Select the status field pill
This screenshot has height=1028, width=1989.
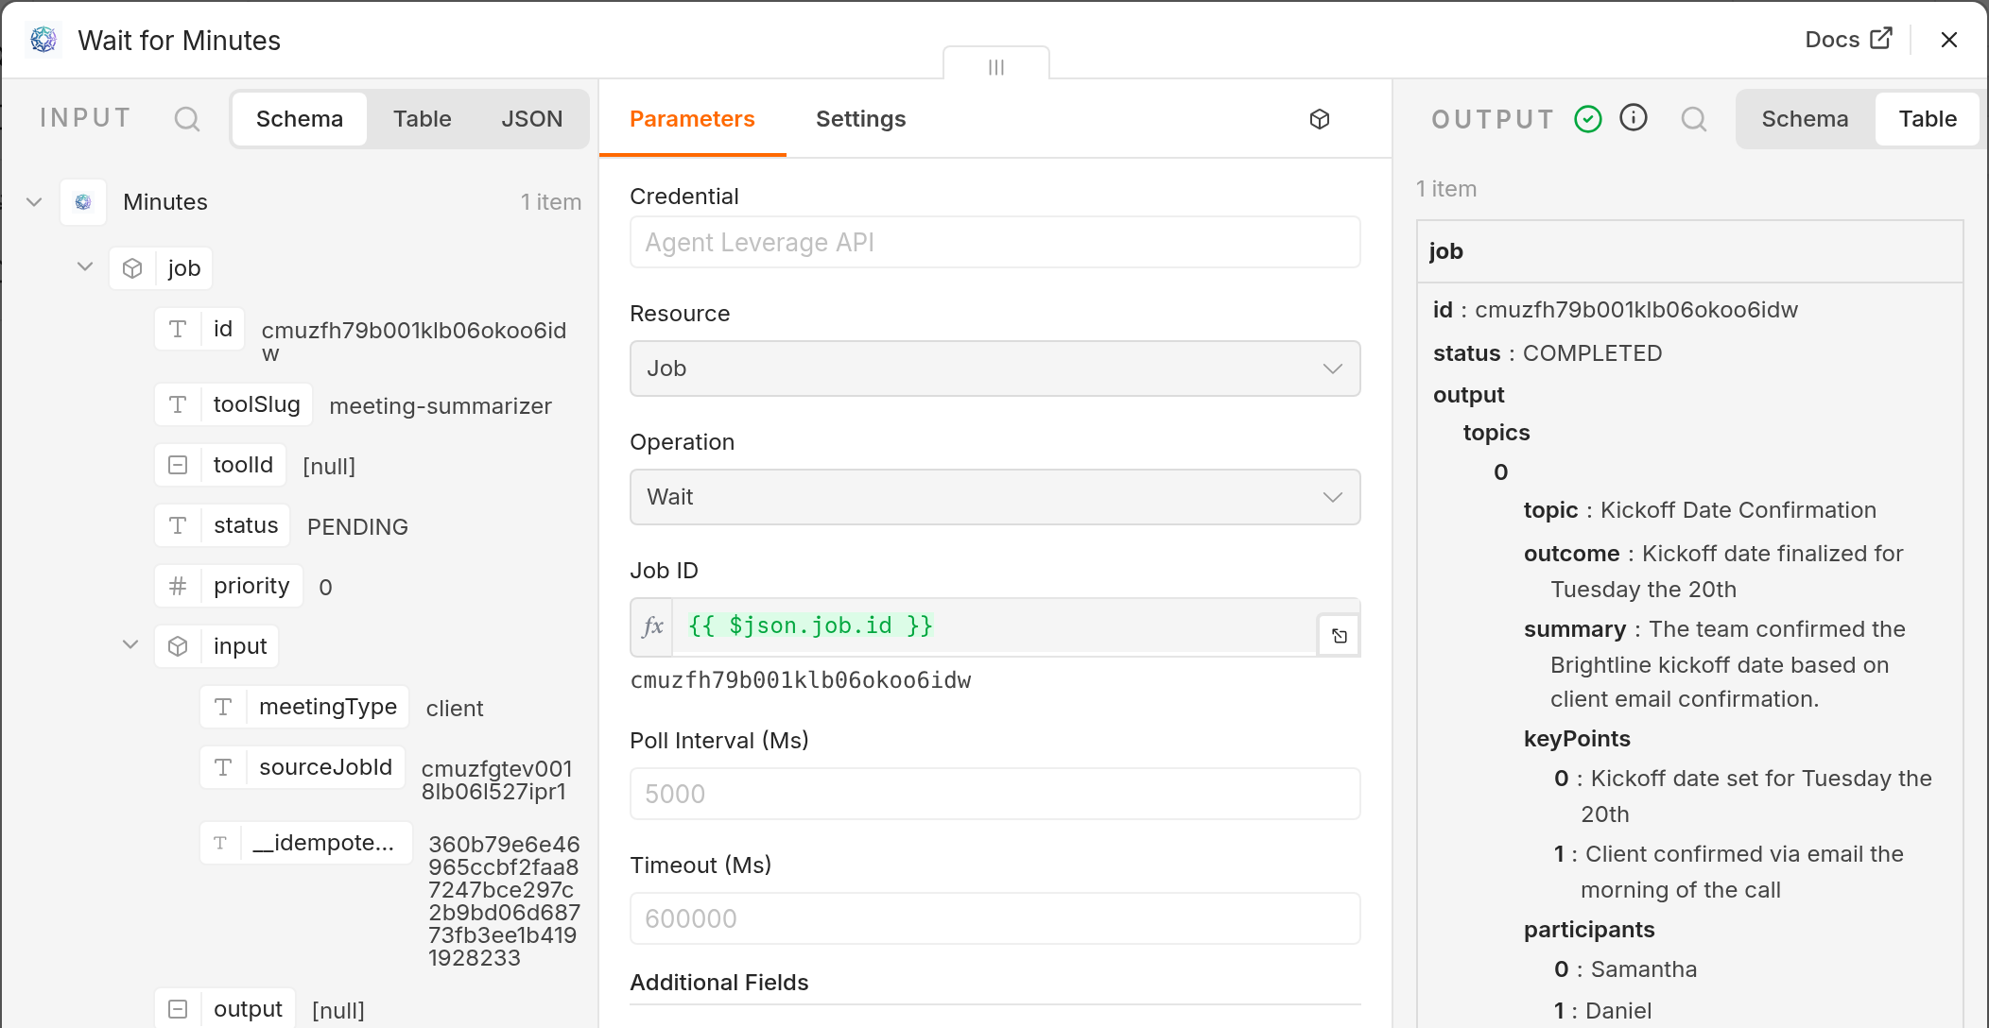tap(222, 525)
